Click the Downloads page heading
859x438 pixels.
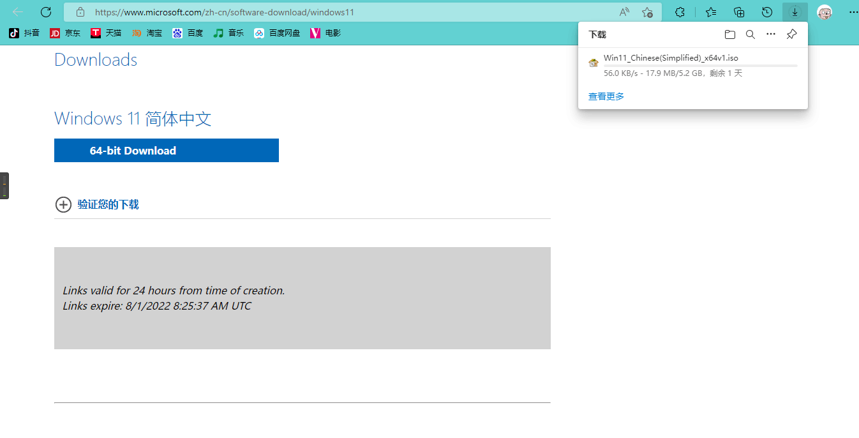[96, 59]
